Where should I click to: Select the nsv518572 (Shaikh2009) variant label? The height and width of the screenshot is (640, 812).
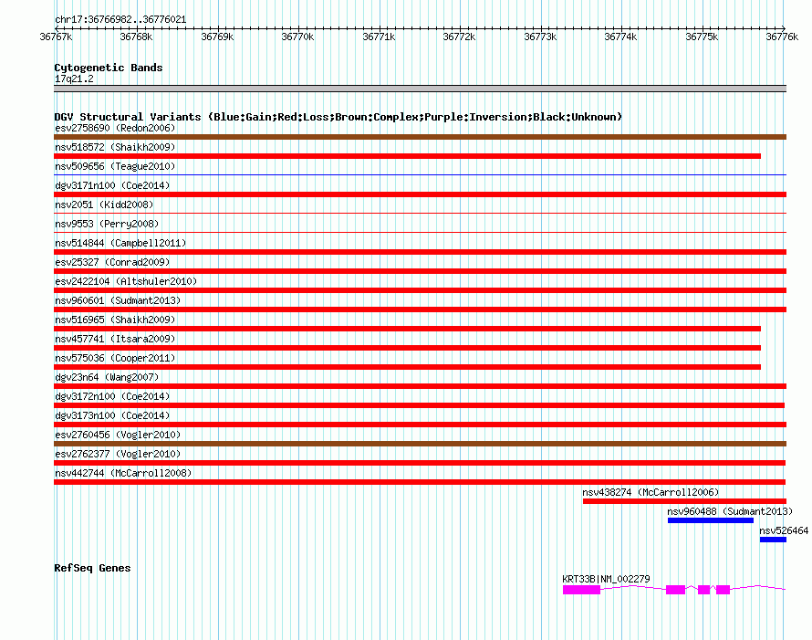(x=115, y=147)
